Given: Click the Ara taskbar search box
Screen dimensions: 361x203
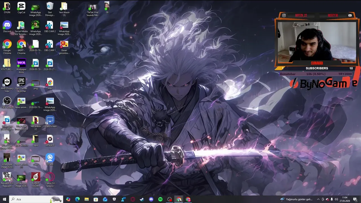Looking at the screenshot, I should pyautogui.click(x=36, y=199).
